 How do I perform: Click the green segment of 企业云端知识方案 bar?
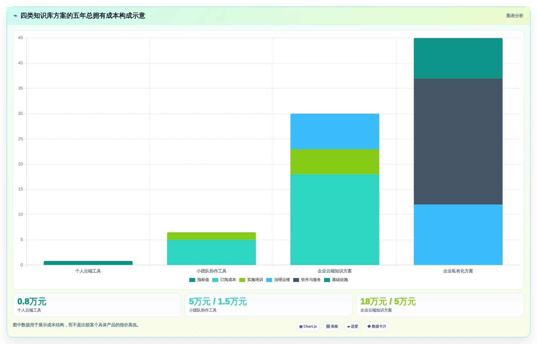335,161
